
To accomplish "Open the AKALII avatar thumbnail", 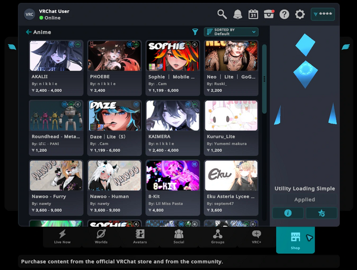I will [56, 56].
